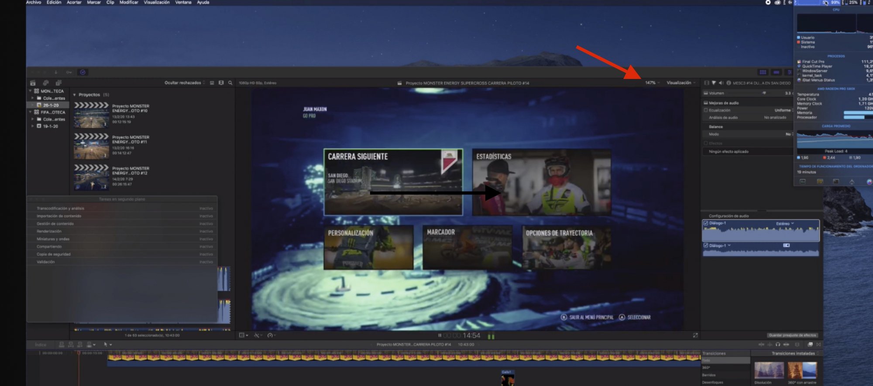This screenshot has height=386, width=873.
Task: Open the color inspector triangle icon
Action: click(x=714, y=82)
